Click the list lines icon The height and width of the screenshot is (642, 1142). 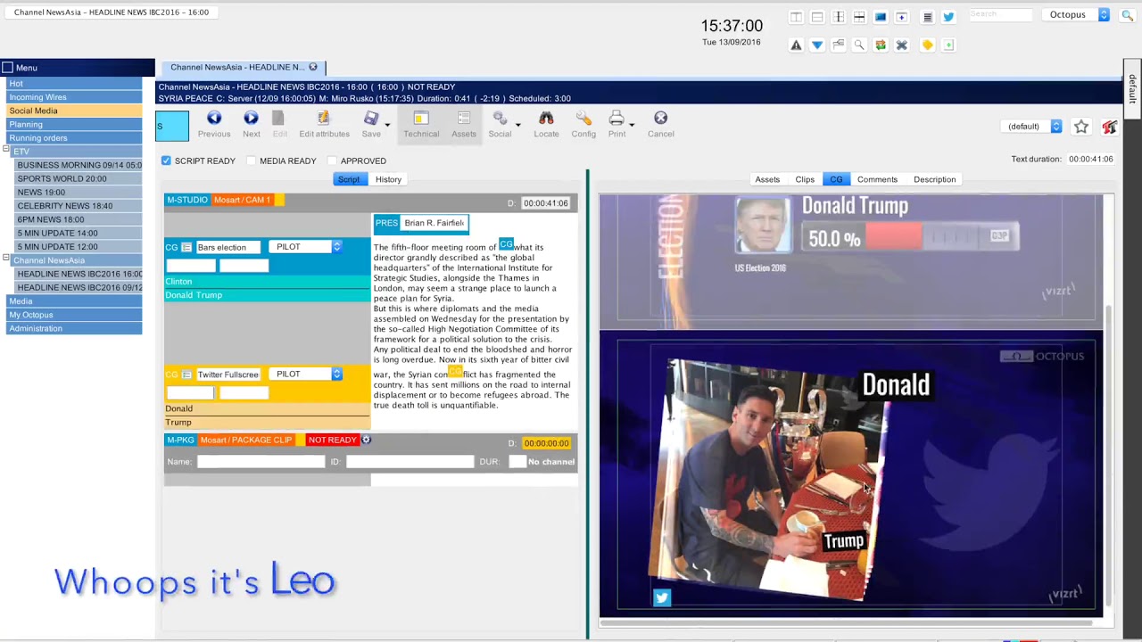click(927, 17)
